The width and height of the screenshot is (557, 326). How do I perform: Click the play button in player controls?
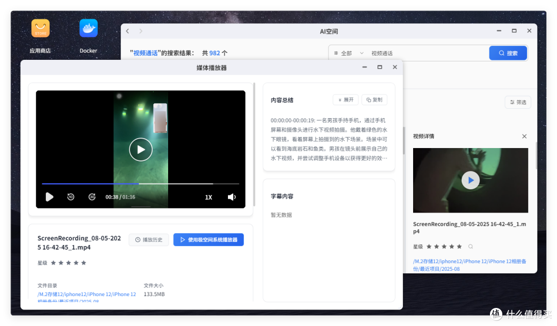pyautogui.click(x=50, y=197)
